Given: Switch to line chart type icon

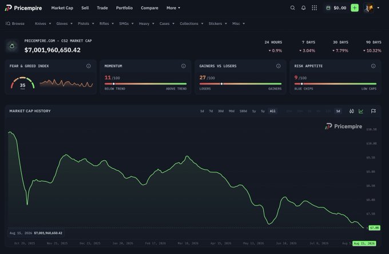Looking at the screenshot, I should (x=361, y=111).
